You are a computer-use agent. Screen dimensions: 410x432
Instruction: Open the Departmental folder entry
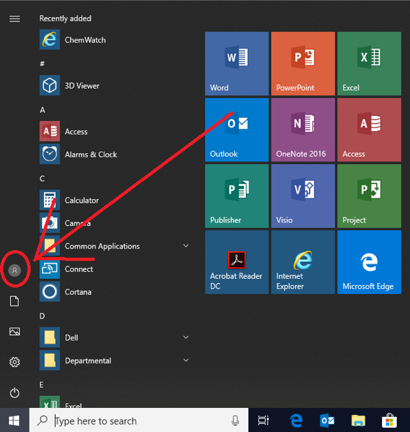tap(116, 361)
